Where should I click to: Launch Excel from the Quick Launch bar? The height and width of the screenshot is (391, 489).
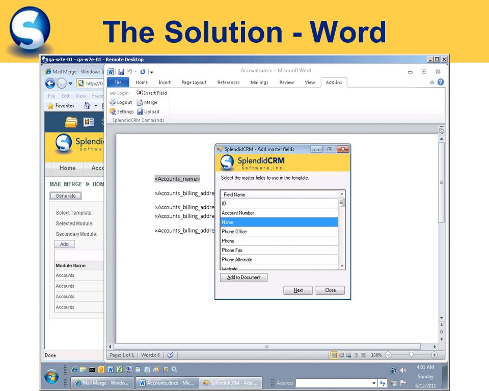[119, 370]
